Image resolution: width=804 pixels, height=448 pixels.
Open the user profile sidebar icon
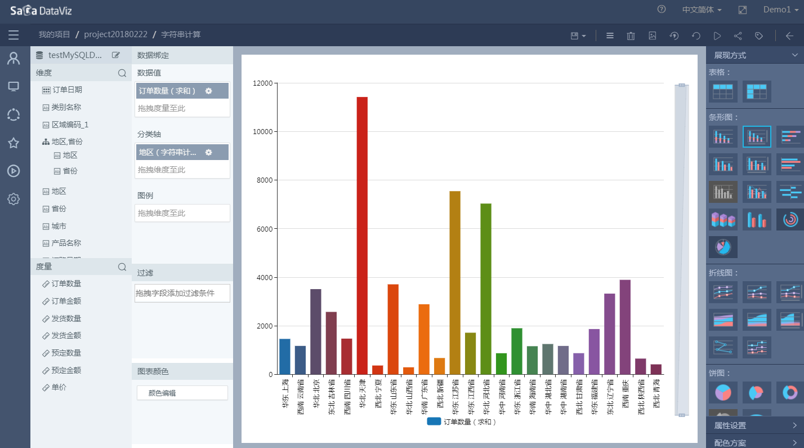tap(14, 59)
